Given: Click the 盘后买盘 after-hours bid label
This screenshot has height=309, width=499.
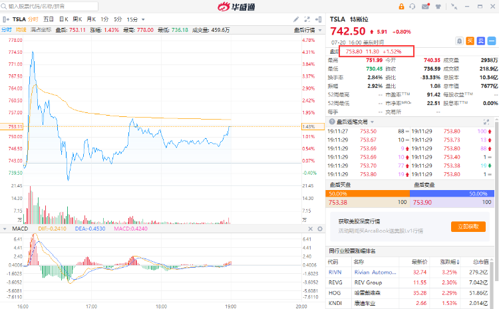Looking at the screenshot, I should click(340, 185).
